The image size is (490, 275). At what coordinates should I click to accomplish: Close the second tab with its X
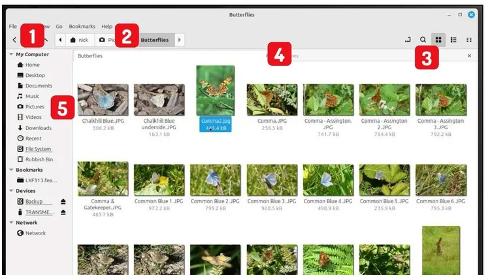[469, 56]
